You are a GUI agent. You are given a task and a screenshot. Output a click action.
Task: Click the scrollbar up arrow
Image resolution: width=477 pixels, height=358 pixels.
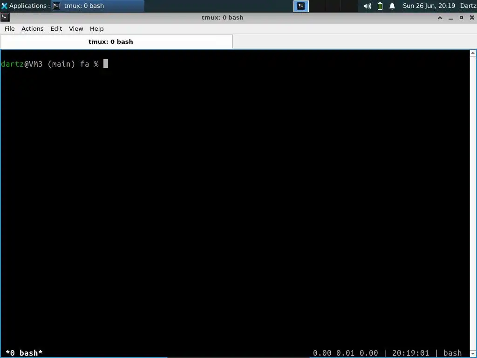473,53
